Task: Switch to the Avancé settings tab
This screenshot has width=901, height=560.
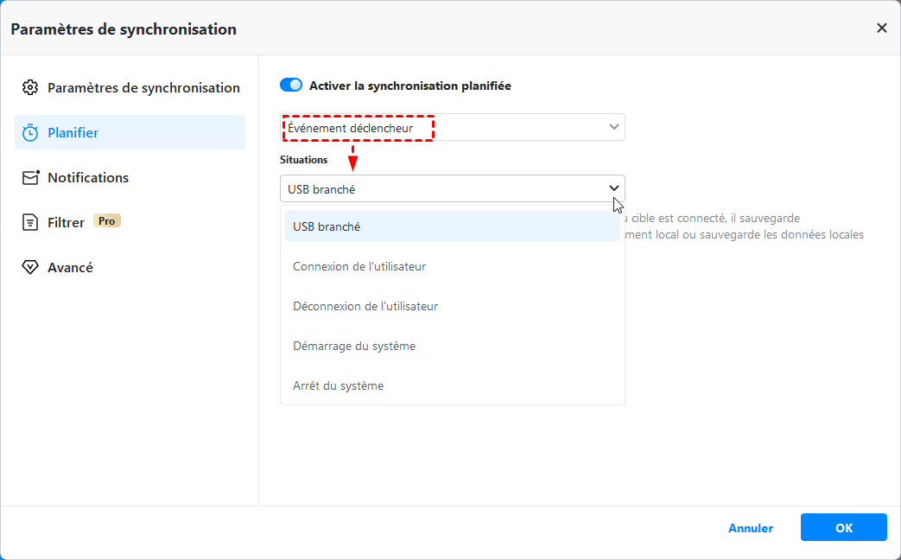Action: click(x=70, y=268)
